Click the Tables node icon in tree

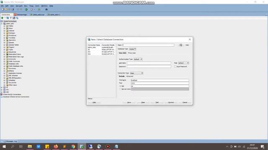7,26
